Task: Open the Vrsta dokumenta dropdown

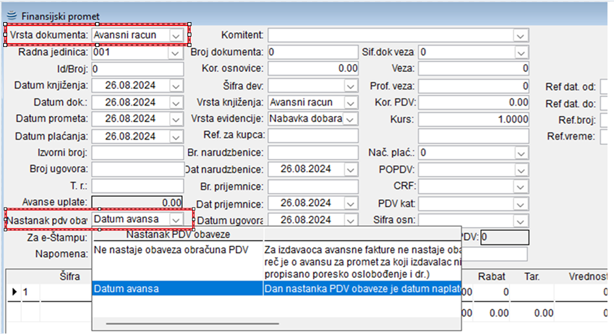Action: [176, 35]
